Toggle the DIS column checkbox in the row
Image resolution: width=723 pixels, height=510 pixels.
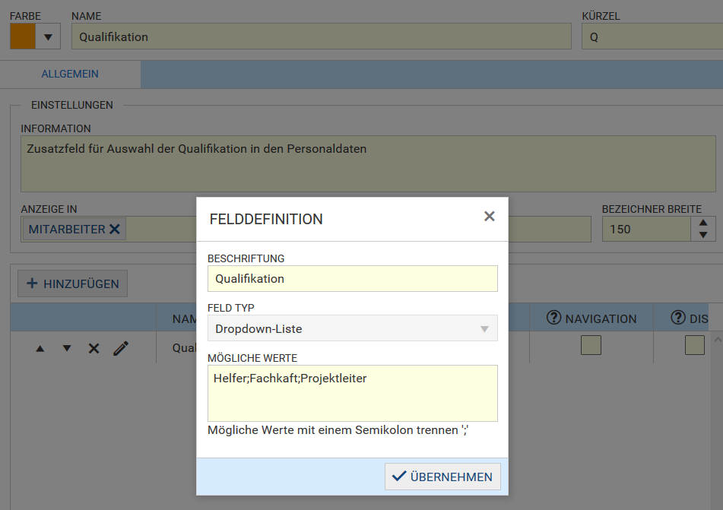point(694,345)
